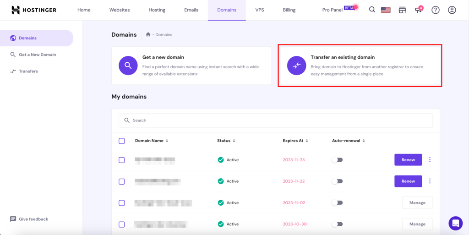Viewport: 469px width, 235px height.
Task: Click the Hostinger logo
Action: tap(34, 10)
